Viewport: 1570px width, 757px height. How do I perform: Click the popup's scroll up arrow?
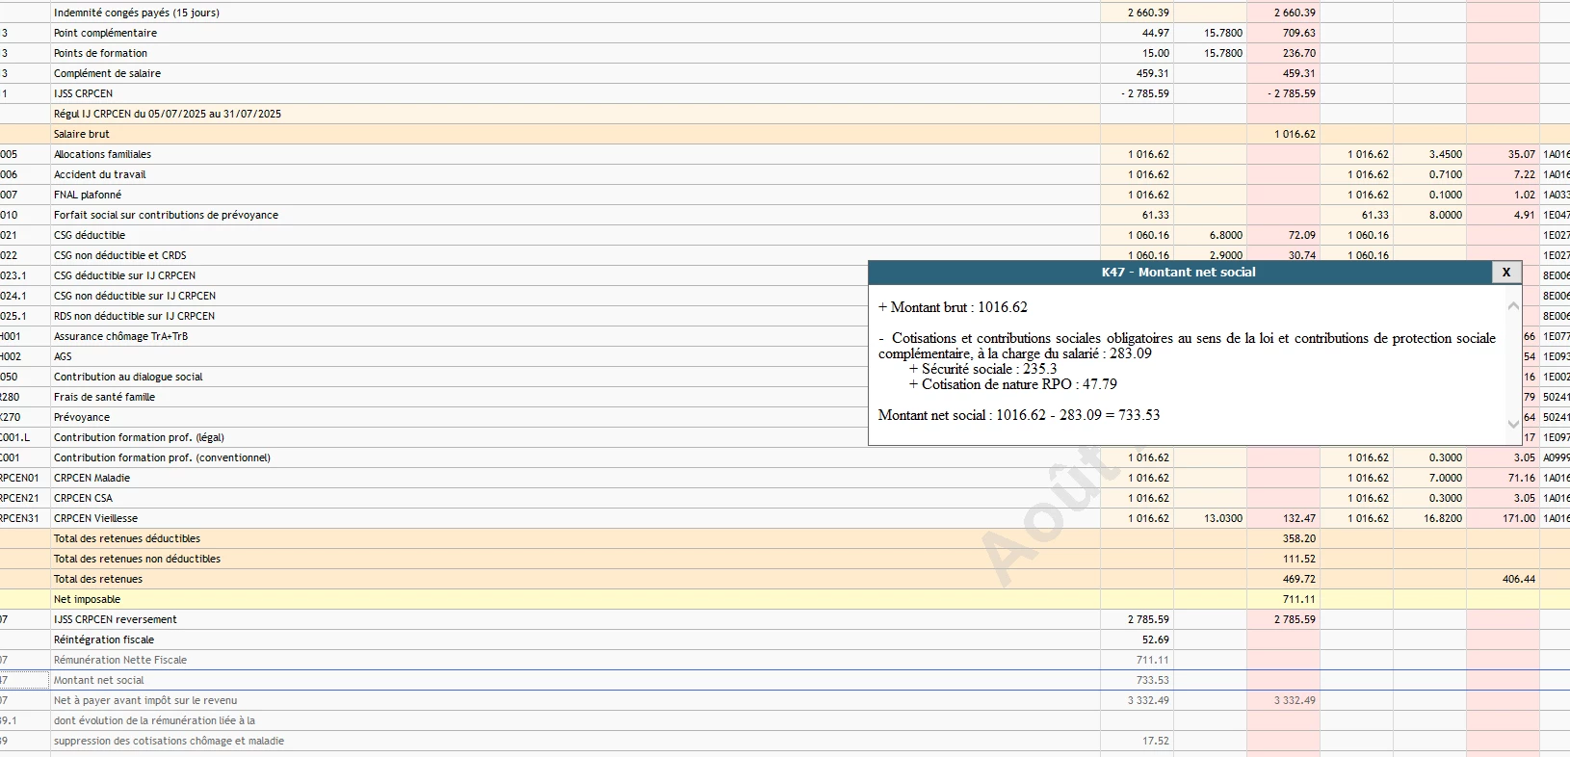[1513, 306]
